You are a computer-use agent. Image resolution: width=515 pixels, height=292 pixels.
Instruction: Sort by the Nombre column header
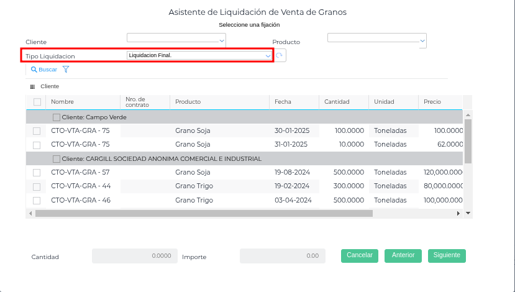click(x=62, y=102)
